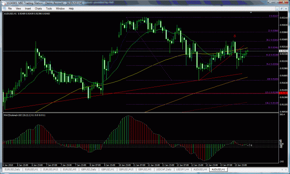Viewport: 290px width, 174px height.
Task: Click the '13 Jan 15:00' time axis label
Action: [241, 165]
